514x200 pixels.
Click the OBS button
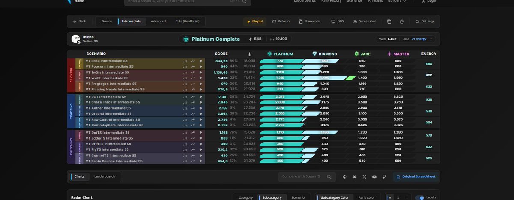[x=338, y=21]
